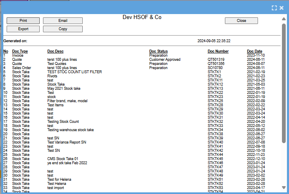Click the 'Dev HSOF & Co' report title
289x194 pixels.
pyautogui.click(x=142, y=17)
